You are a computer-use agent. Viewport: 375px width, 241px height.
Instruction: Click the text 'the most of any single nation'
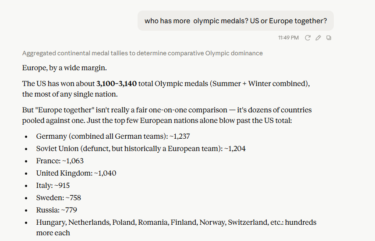coord(69,94)
